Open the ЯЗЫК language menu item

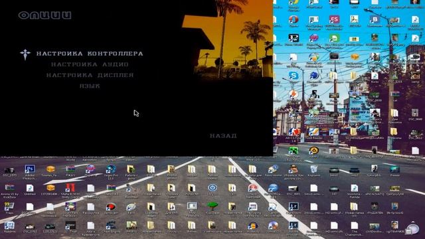(90, 86)
